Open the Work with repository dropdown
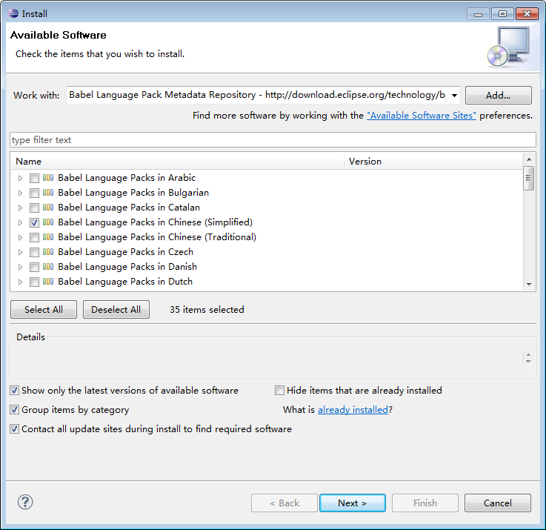The width and height of the screenshot is (546, 530). point(453,95)
